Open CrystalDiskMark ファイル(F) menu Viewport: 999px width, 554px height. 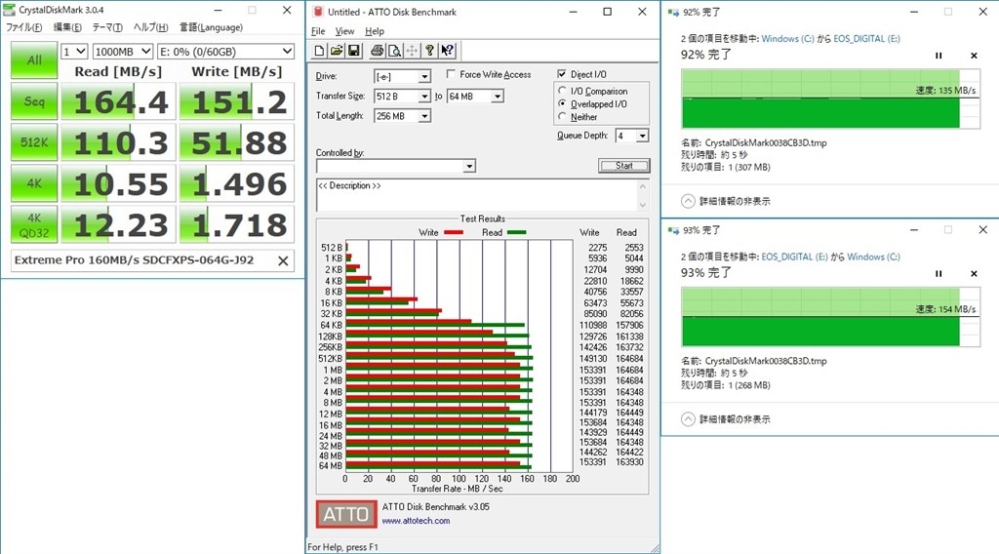tap(24, 27)
